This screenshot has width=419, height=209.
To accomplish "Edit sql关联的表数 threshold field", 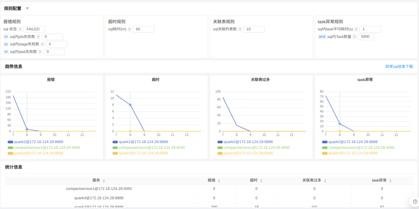I will 254,29.
